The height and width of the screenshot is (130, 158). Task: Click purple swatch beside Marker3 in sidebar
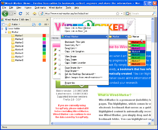44,42
